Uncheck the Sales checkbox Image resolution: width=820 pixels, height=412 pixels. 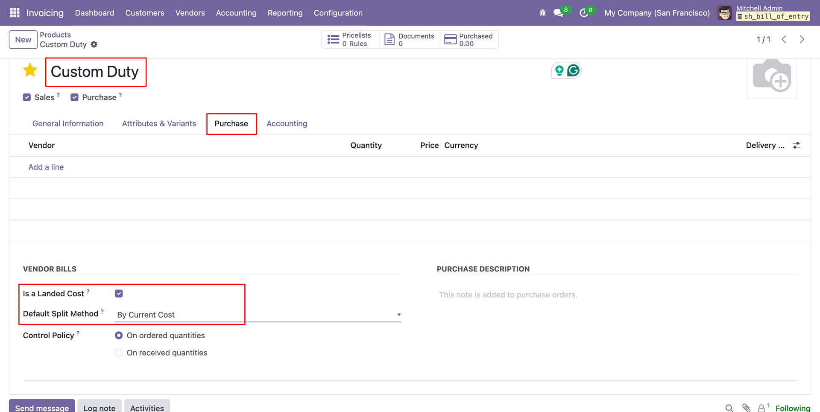27,97
